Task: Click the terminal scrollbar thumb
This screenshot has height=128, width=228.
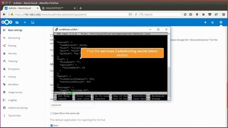Action: (169, 82)
